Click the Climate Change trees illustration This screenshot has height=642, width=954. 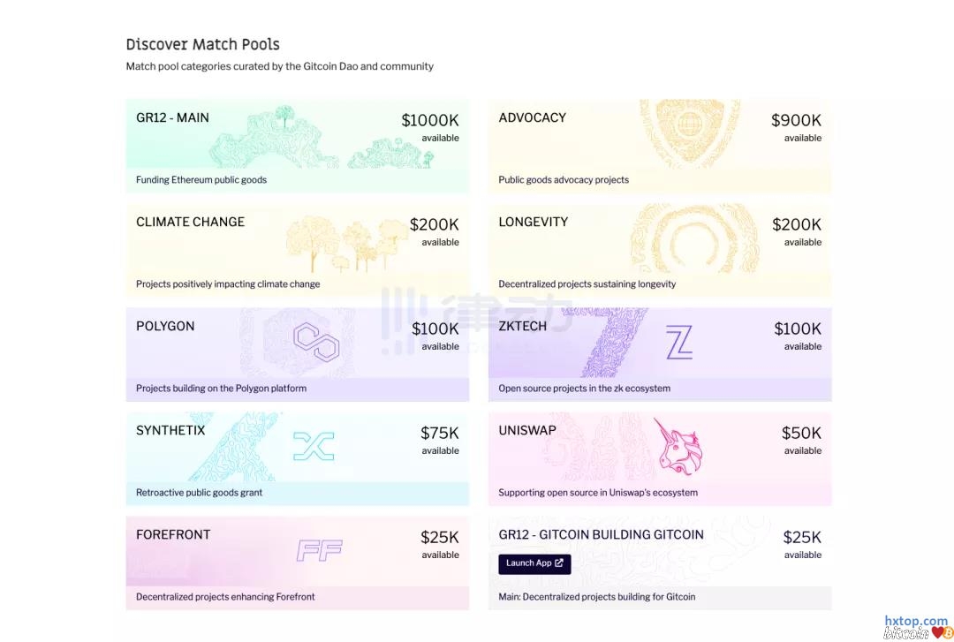[346, 243]
